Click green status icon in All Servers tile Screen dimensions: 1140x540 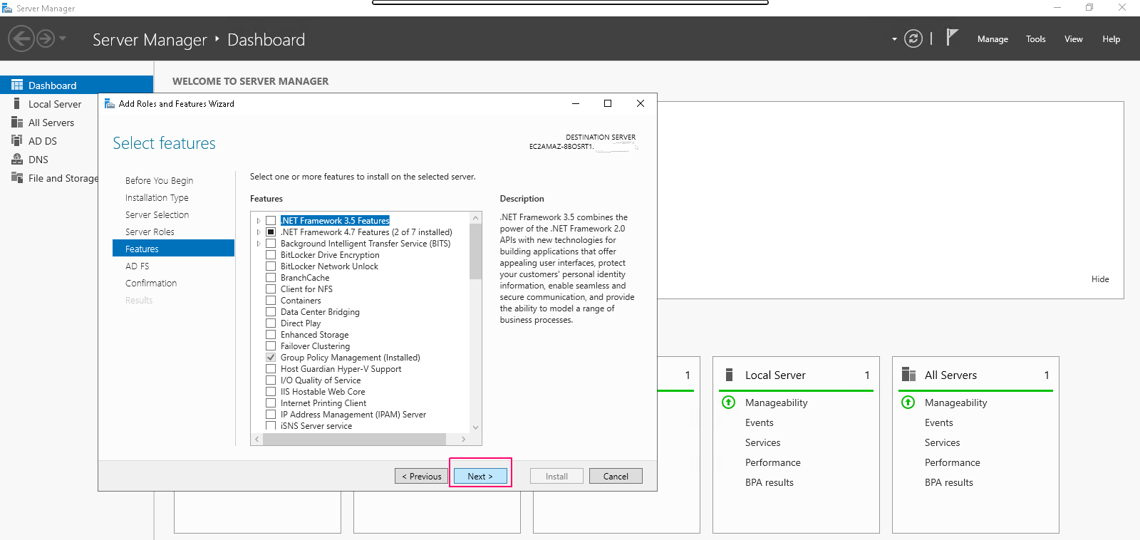[908, 403]
